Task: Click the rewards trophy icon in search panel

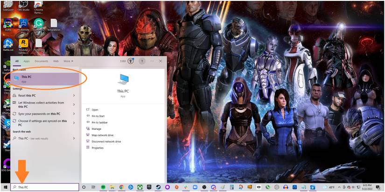Action: 130,61
